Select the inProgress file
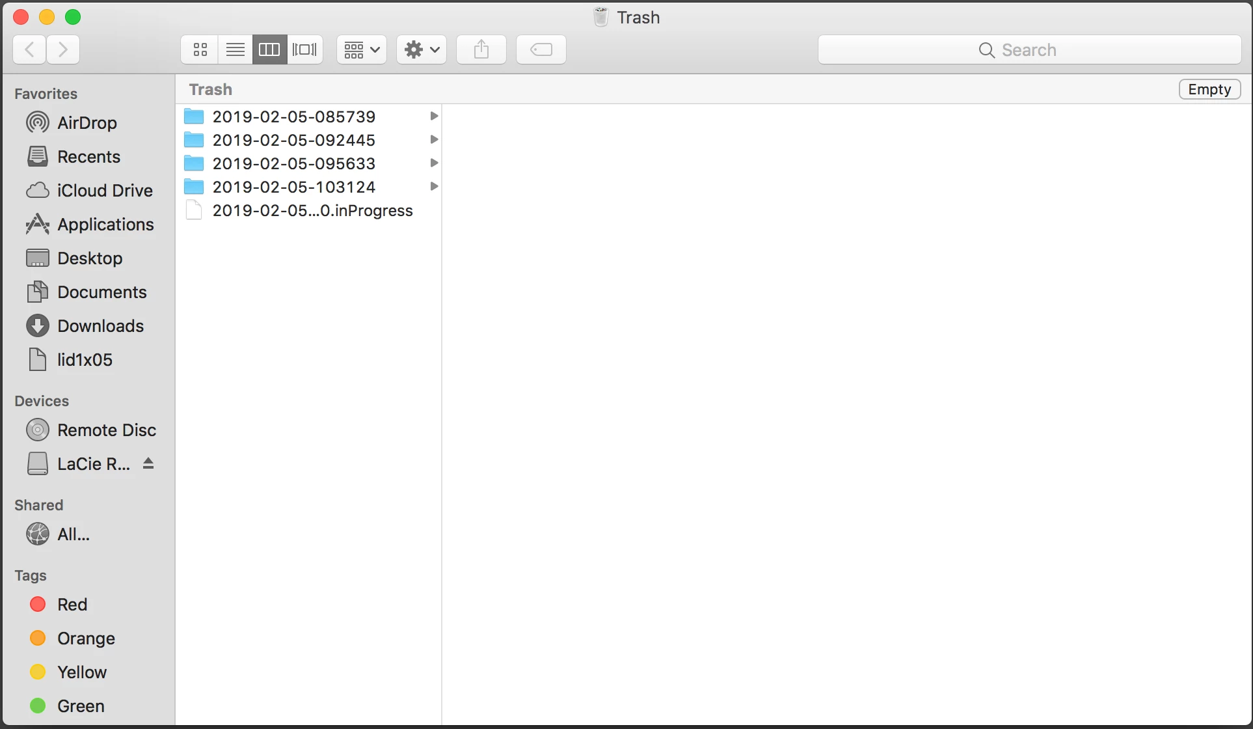Image resolution: width=1253 pixels, height=729 pixels. 312,210
